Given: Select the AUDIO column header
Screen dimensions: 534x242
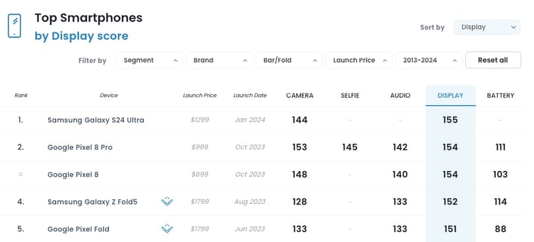Looking at the screenshot, I should point(400,95).
